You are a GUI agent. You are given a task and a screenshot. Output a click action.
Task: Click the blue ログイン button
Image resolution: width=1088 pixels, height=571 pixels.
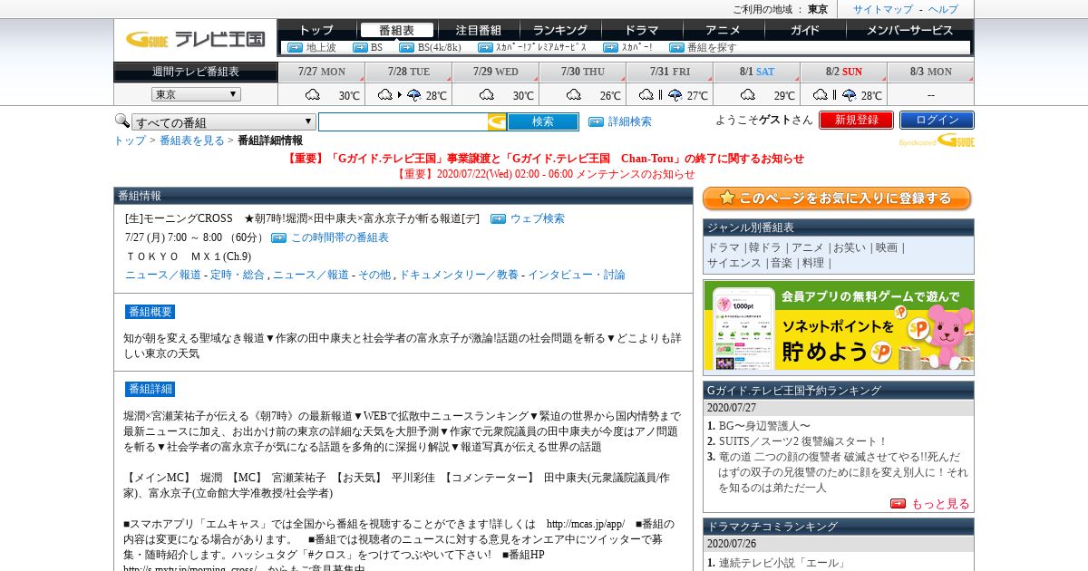coord(937,120)
